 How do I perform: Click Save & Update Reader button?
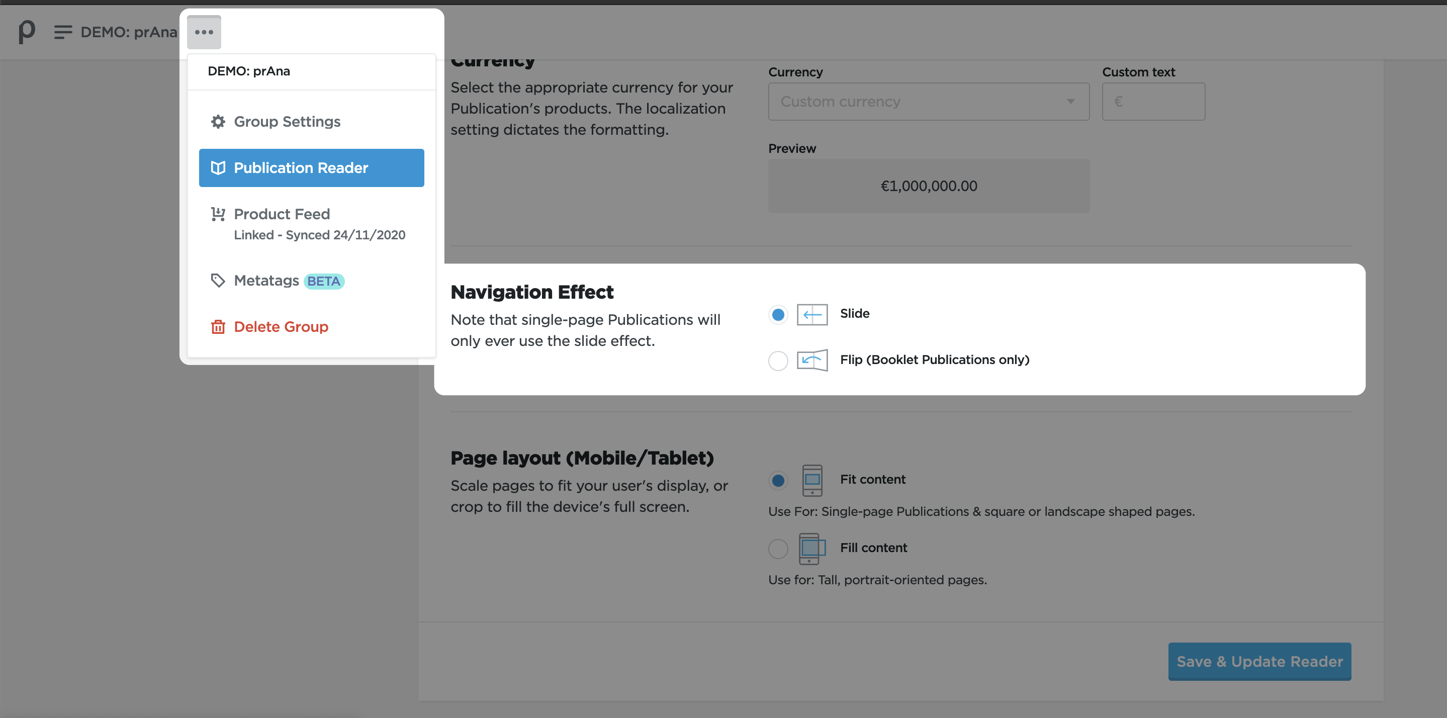pos(1259,661)
